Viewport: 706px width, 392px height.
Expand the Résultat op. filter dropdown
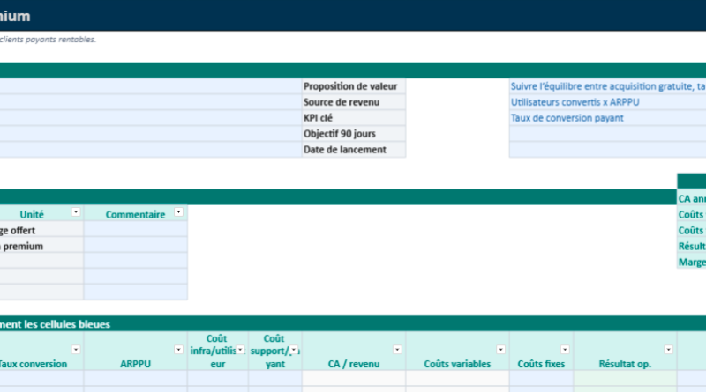click(669, 351)
